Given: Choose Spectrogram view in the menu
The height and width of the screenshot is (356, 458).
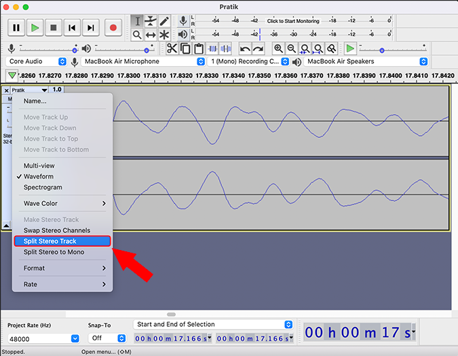Looking at the screenshot, I should click(x=62, y=188).
